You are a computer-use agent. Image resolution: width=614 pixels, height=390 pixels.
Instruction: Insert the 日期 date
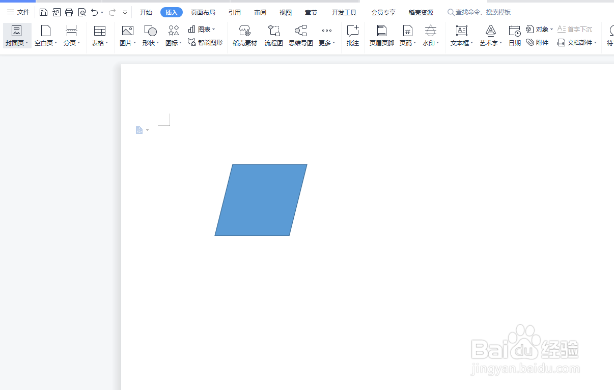click(515, 36)
